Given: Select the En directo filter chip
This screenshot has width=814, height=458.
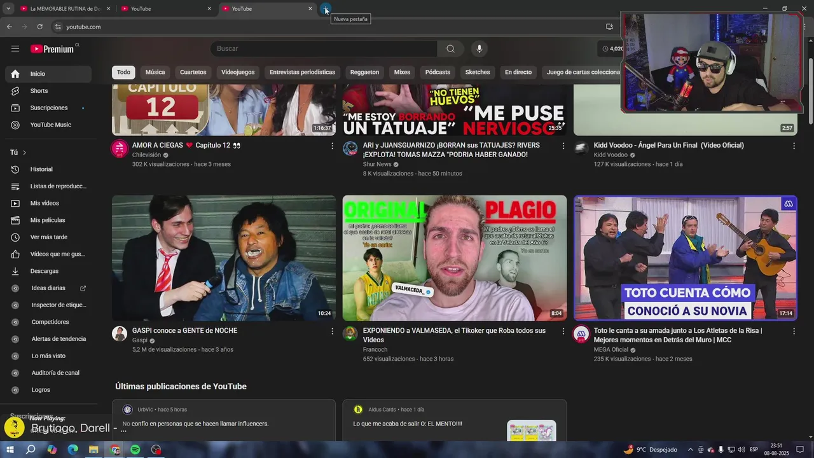Looking at the screenshot, I should click(x=518, y=73).
